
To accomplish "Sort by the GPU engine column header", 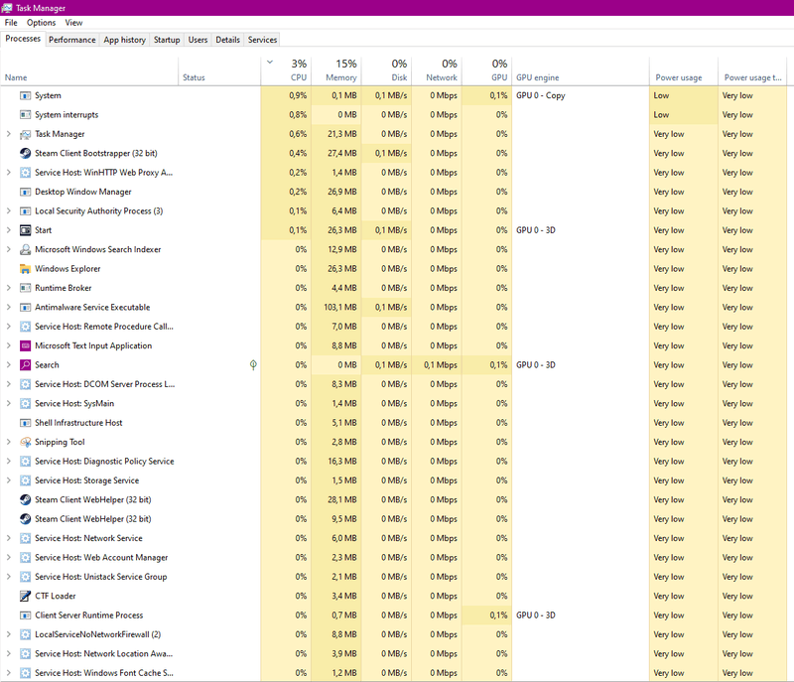I will 581,70.
